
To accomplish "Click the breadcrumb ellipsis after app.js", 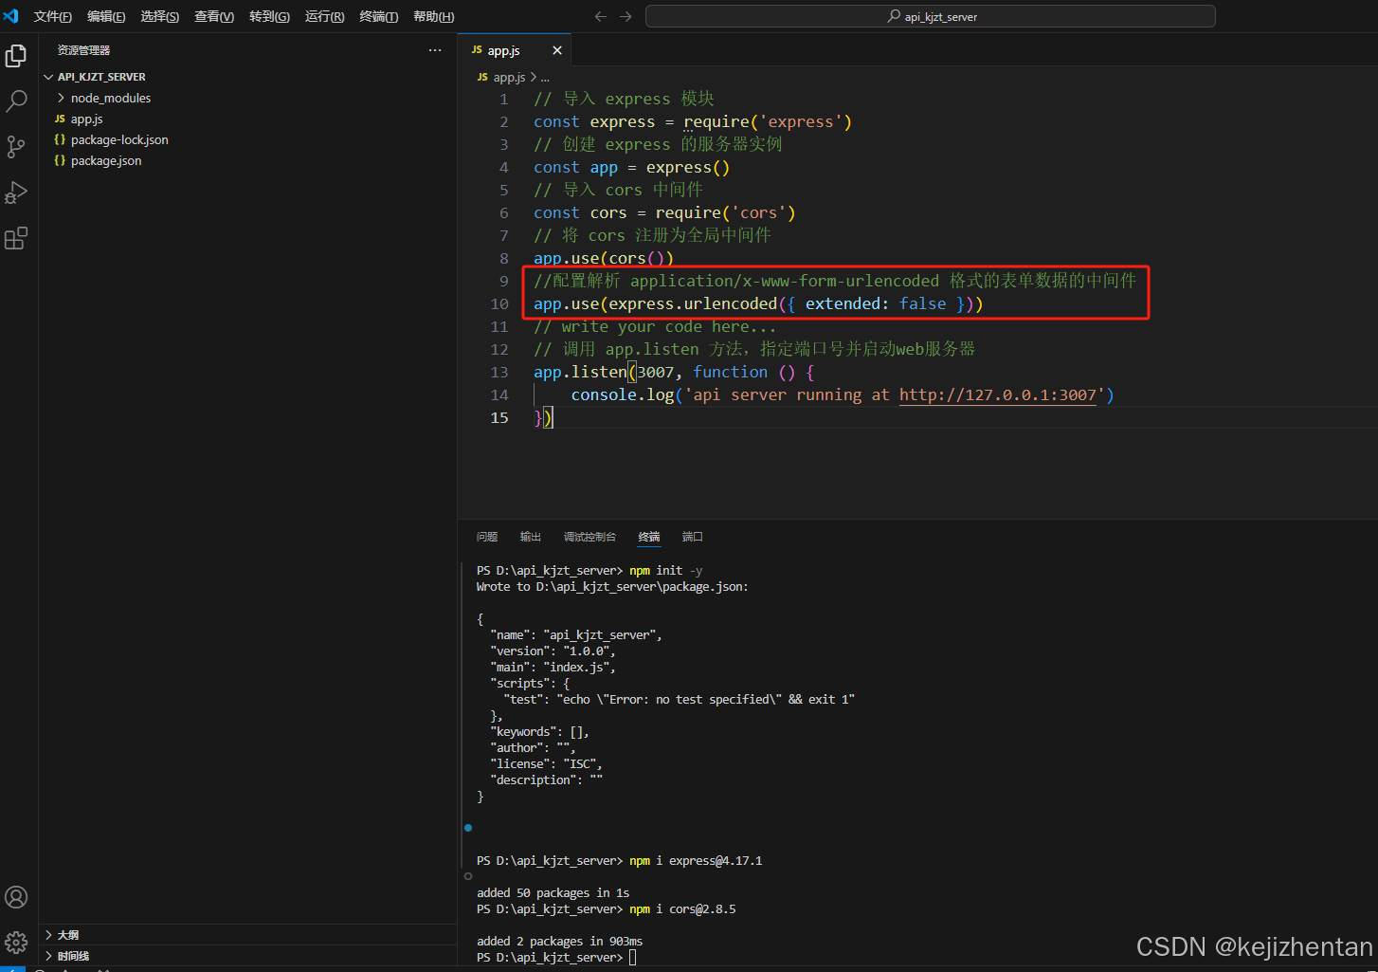I will 545,77.
